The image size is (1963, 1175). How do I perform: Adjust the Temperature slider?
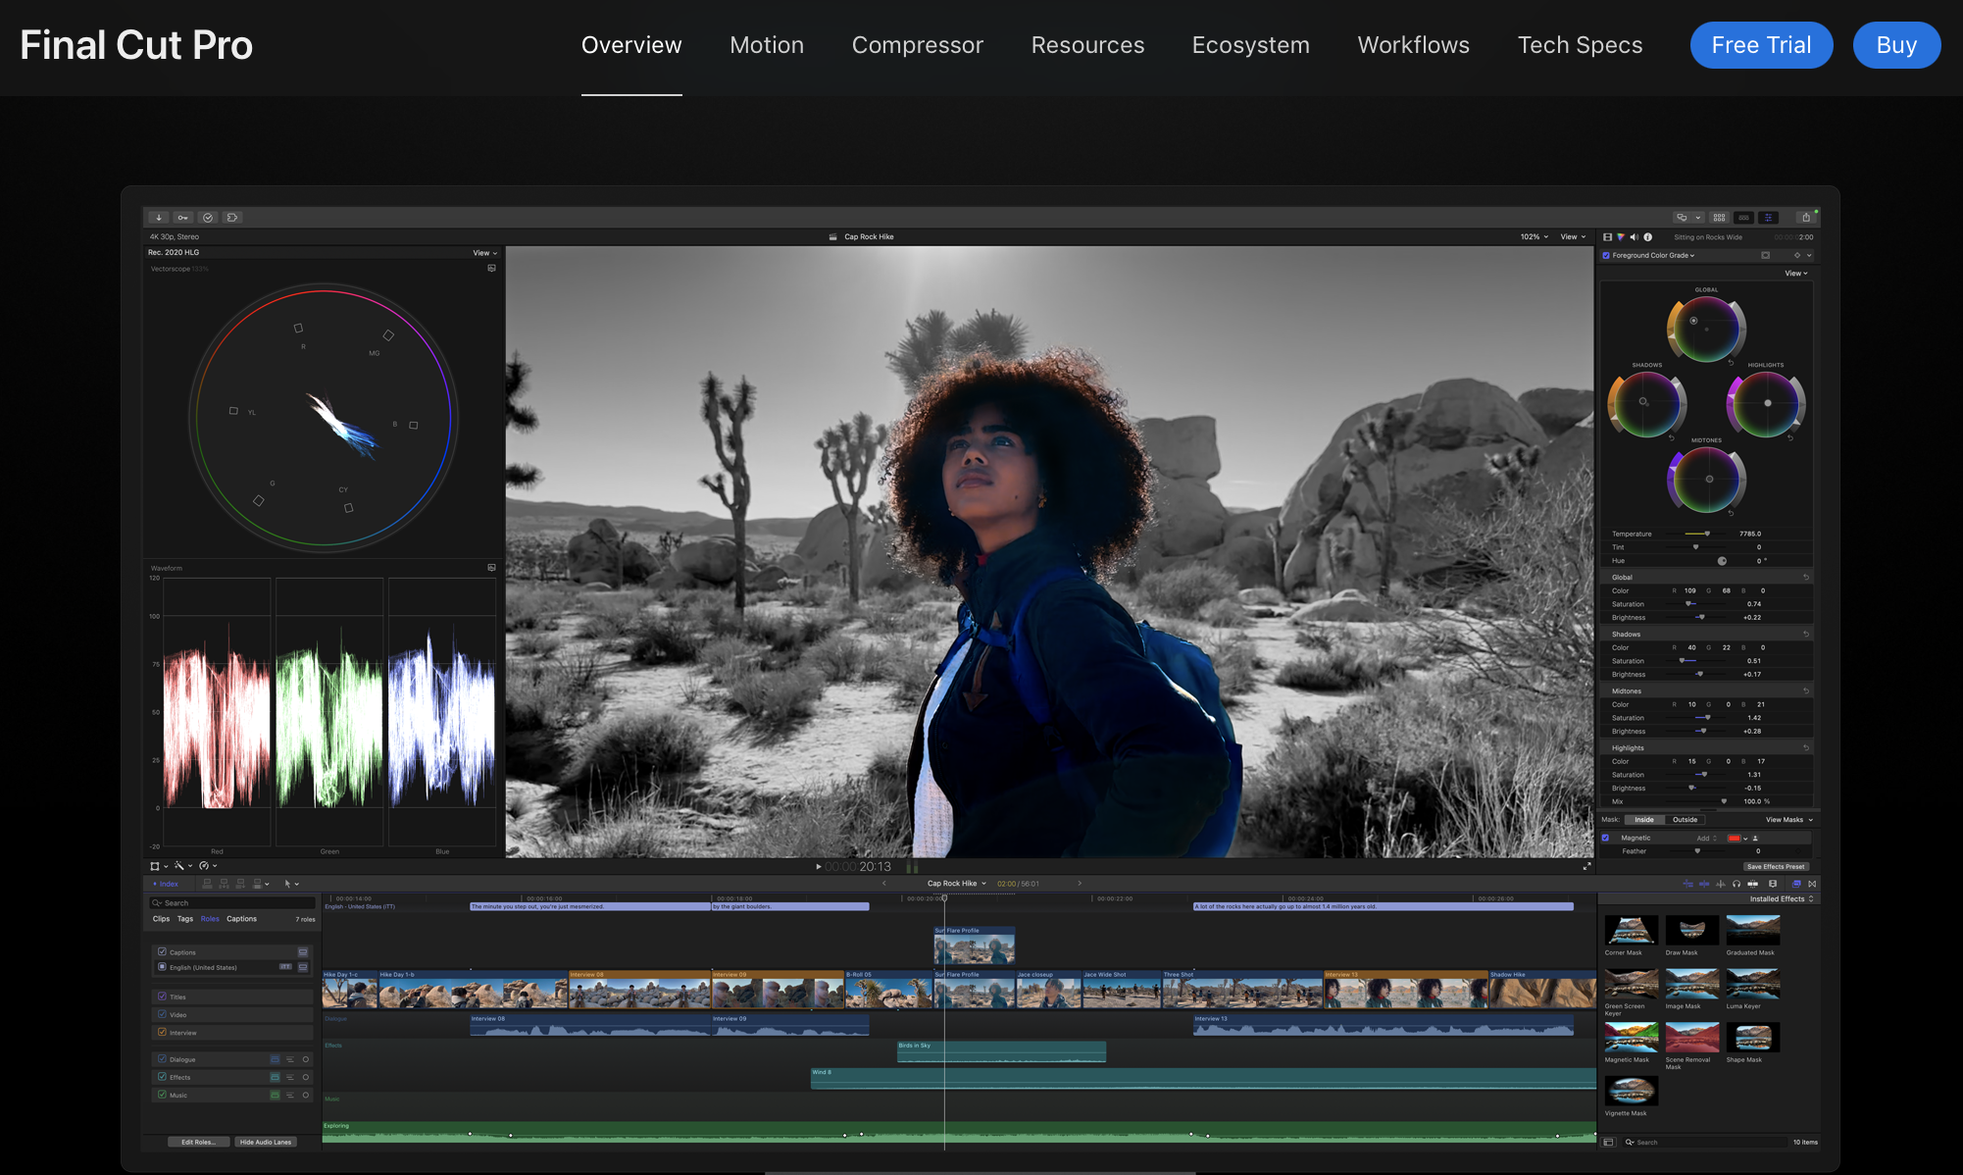pyautogui.click(x=1706, y=534)
